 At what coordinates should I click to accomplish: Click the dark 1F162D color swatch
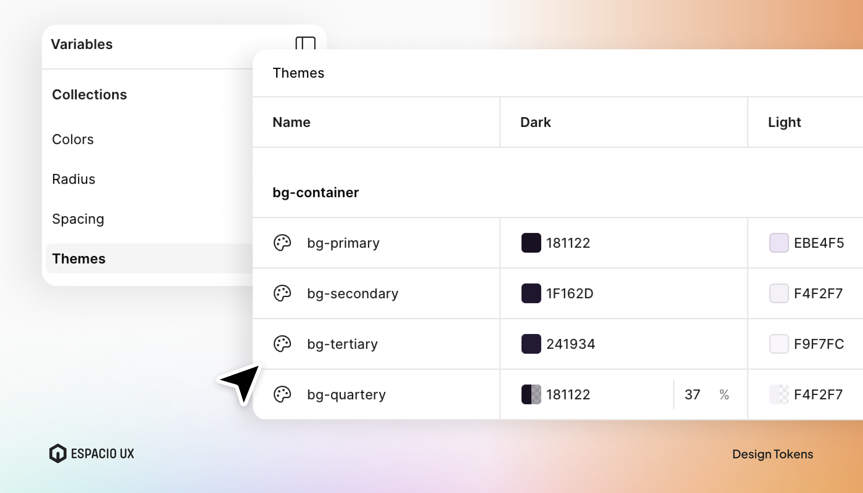531,293
